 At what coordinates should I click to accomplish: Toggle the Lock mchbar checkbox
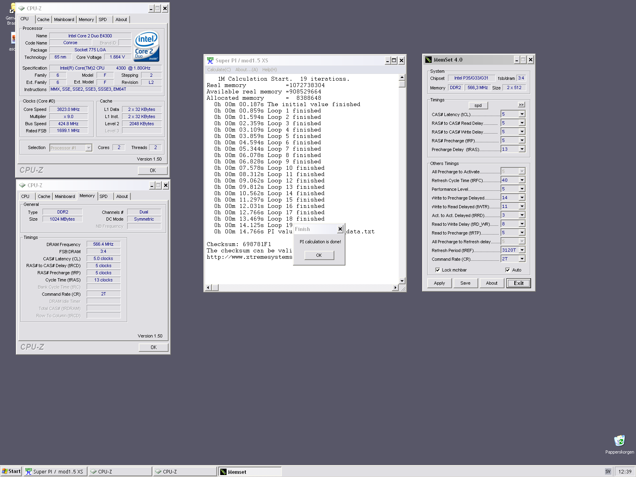[438, 270]
